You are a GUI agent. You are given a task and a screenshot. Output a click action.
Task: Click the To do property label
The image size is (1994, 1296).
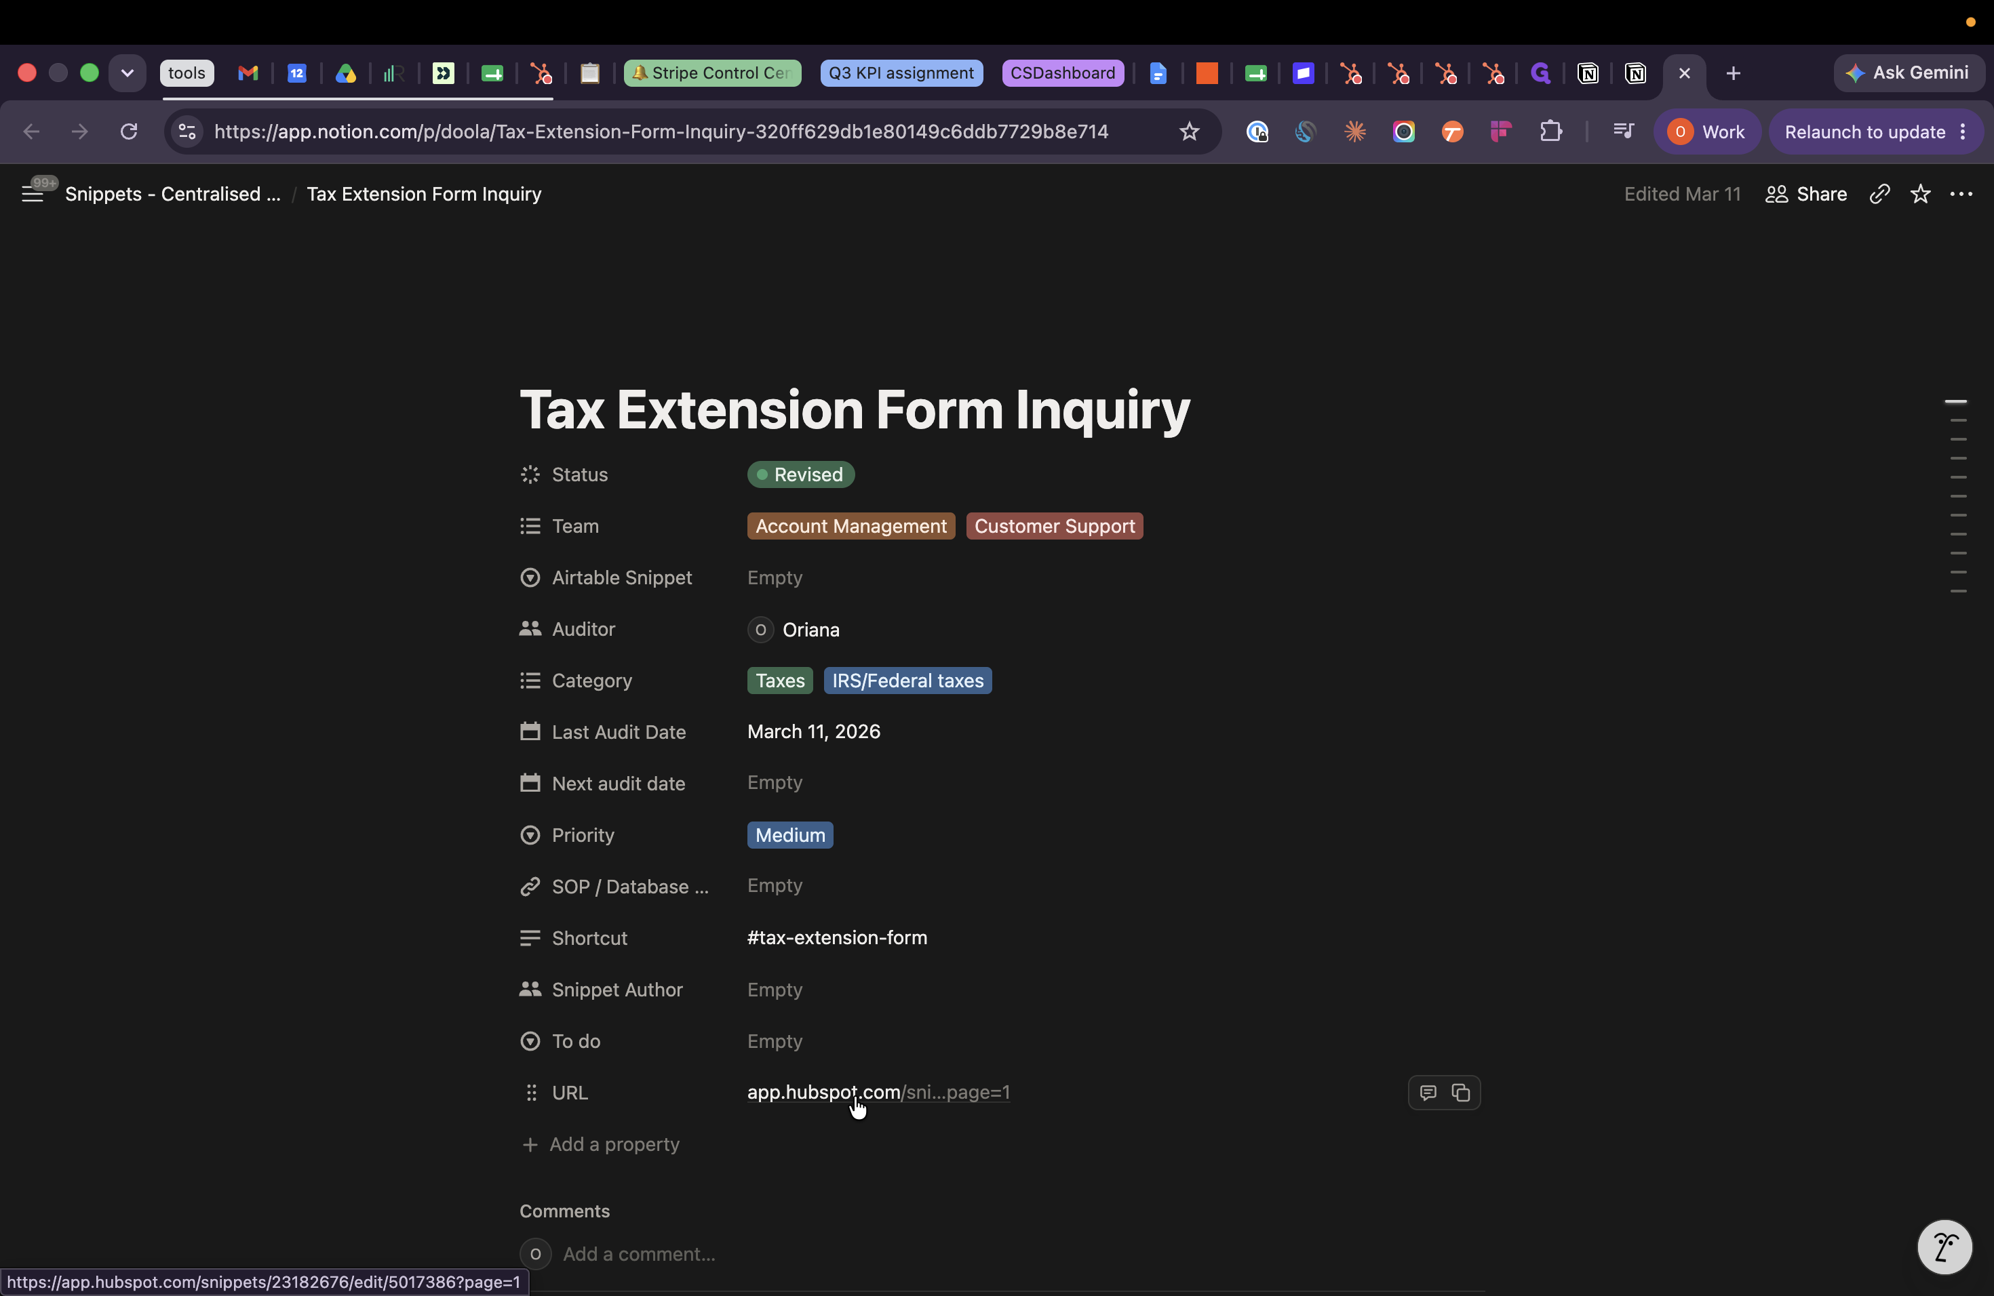576,1042
